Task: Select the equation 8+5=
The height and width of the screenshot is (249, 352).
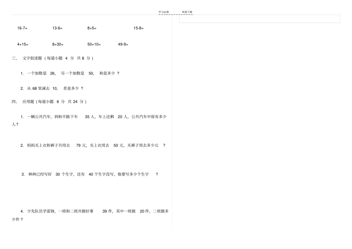Action: pos(92,28)
